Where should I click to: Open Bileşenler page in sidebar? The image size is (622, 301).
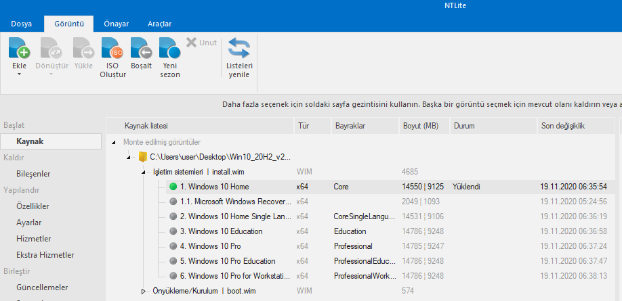[x=33, y=174]
